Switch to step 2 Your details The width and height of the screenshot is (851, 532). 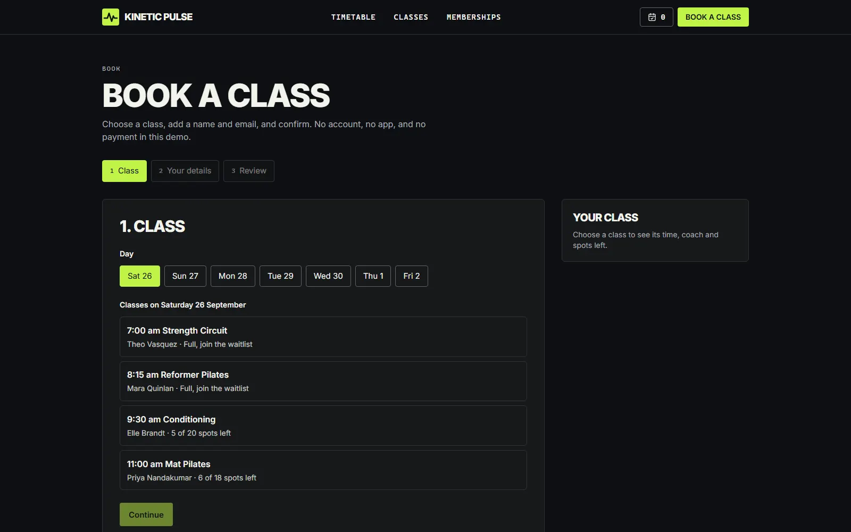(x=185, y=171)
